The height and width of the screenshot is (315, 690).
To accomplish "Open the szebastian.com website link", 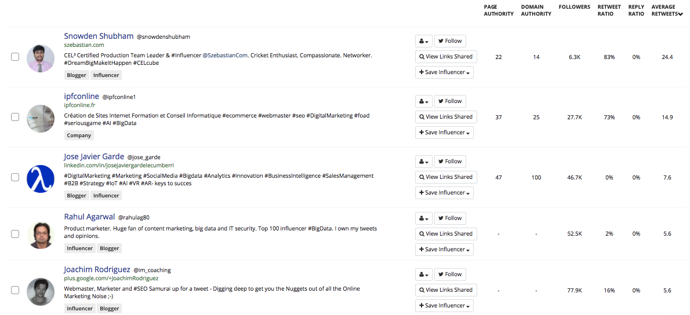I will click(84, 45).
